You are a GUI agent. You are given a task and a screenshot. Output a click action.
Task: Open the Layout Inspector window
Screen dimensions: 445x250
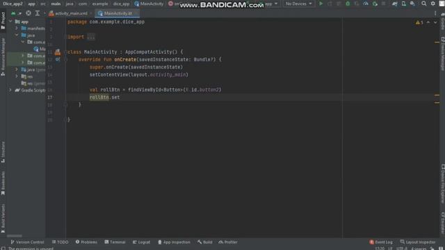click(418, 242)
